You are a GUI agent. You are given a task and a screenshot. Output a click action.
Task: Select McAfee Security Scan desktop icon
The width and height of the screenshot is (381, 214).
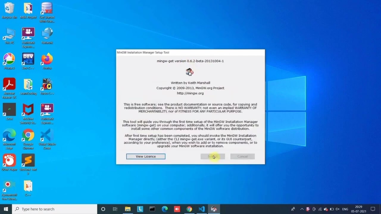[28, 114]
